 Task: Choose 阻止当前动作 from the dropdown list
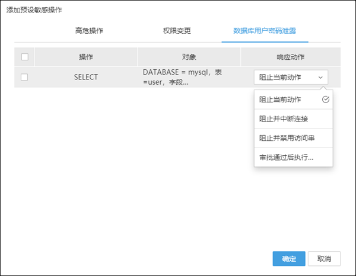click(281, 100)
